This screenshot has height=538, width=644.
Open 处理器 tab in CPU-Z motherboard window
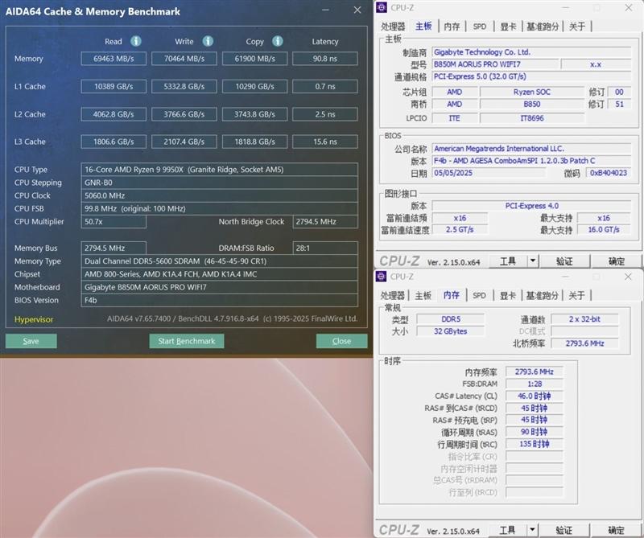(x=392, y=27)
